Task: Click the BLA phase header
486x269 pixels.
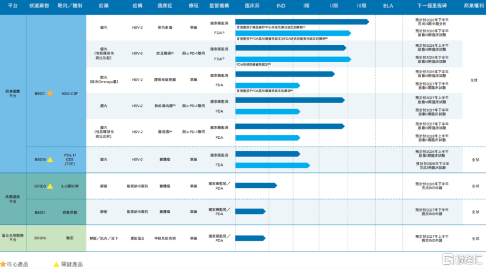Action: 388,5
